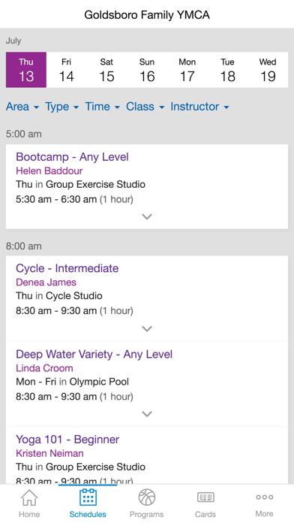Select Tue 18 in date strip
The width and height of the screenshot is (294, 523).
227,70
